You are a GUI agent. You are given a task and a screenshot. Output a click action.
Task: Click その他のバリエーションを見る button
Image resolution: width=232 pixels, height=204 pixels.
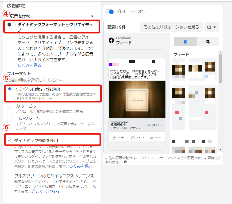click(x=171, y=27)
